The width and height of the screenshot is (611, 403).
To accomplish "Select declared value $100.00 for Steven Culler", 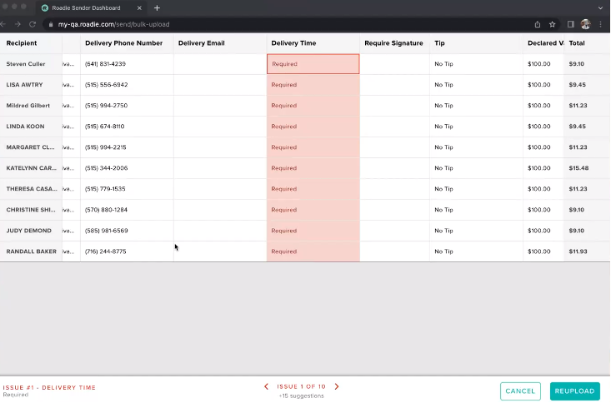I will pos(539,64).
